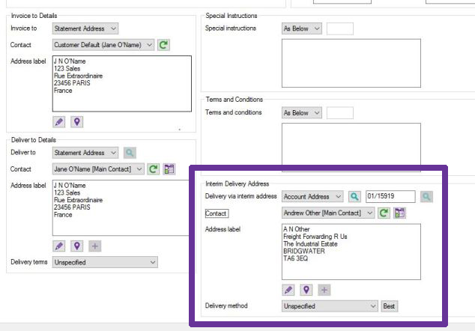Click inside the Special instructions text box
This screenshot has width=475, height=331.
click(351, 63)
